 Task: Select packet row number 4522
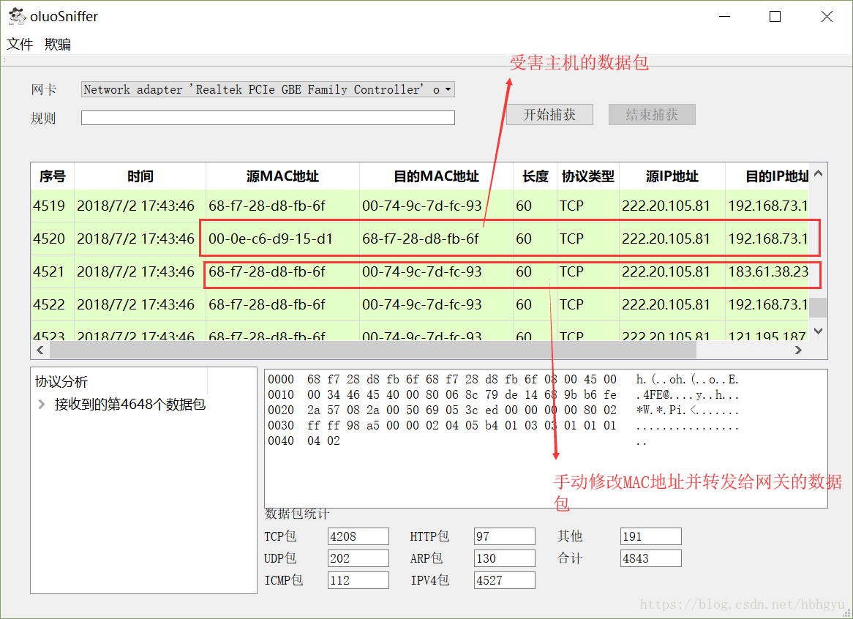tap(420, 304)
